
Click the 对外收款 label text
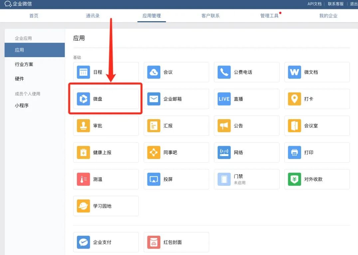click(x=313, y=179)
